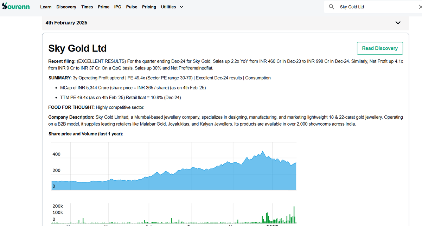Collapse the 4th February 2025 section chevron
The height and width of the screenshot is (226, 422).
[398, 23]
